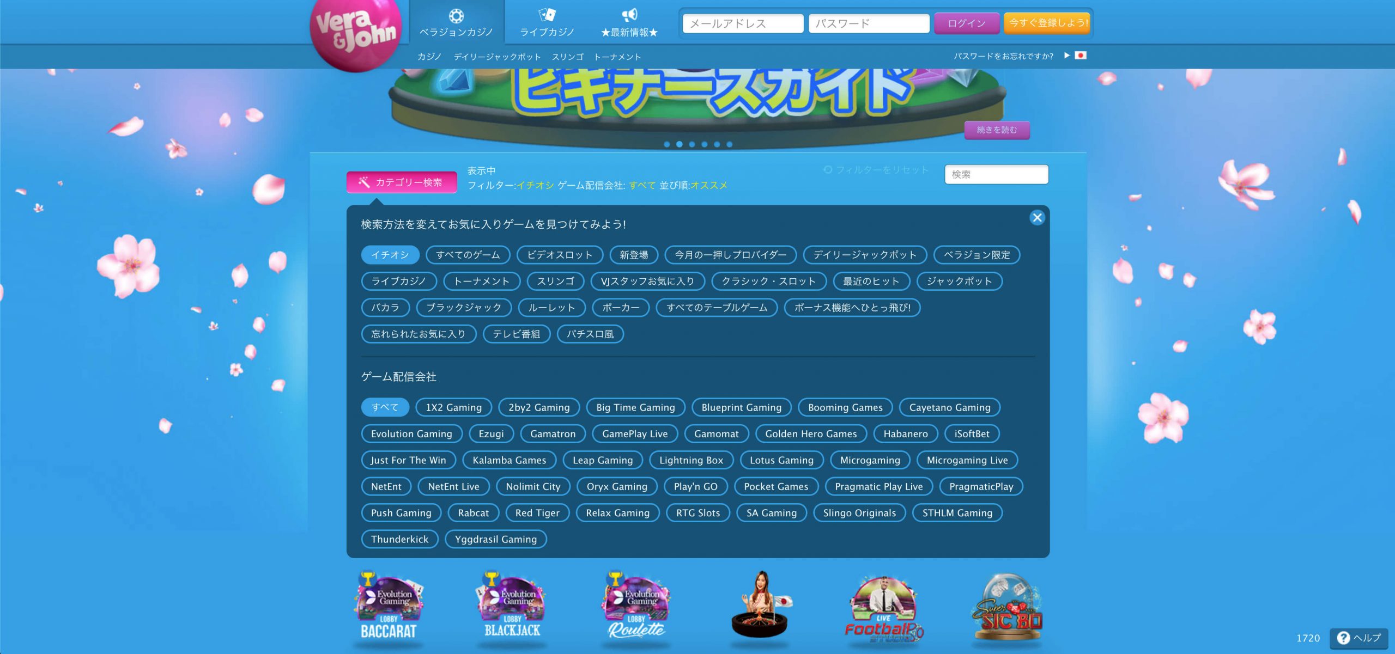1395x654 pixels.
Task: Filter by PragmaticPlay provider
Action: 981,487
